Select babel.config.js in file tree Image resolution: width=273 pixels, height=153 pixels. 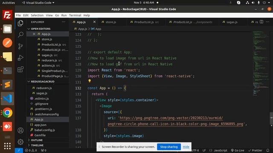click(x=48, y=130)
